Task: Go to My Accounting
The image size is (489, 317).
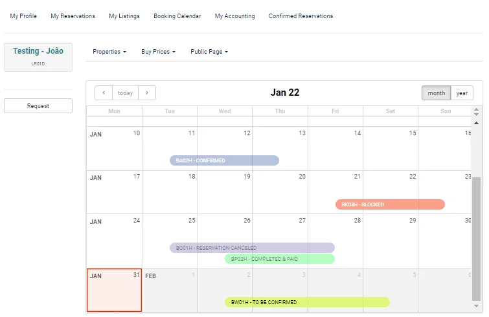Action: 234,16
